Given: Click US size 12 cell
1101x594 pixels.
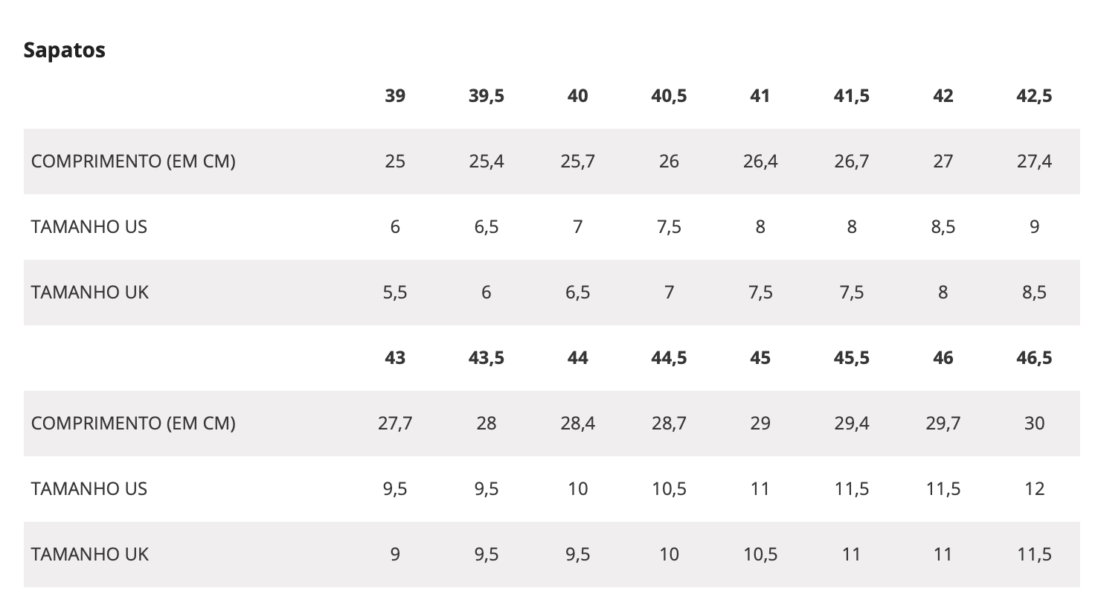Looking at the screenshot, I should click(x=1034, y=489).
